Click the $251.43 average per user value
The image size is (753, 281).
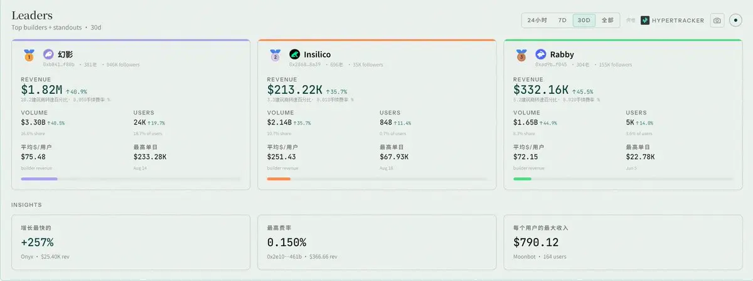coord(281,156)
